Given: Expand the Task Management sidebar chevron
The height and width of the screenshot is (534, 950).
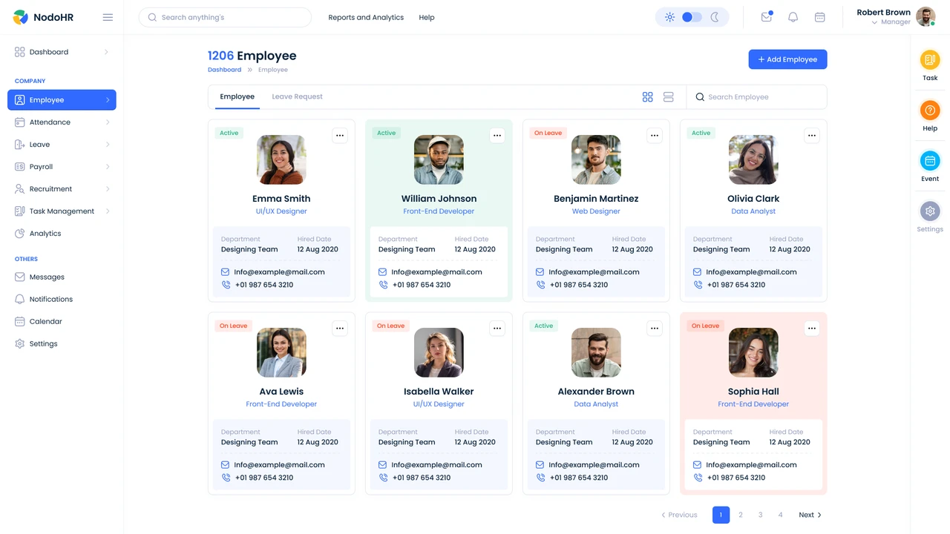Looking at the screenshot, I should (x=108, y=211).
